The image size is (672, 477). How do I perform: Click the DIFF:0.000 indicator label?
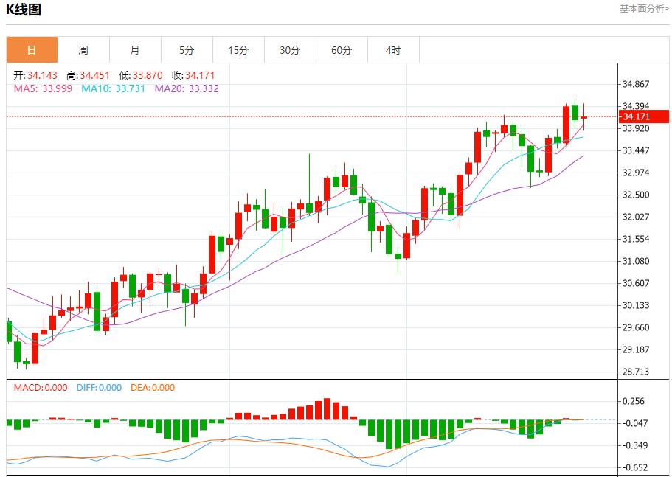tap(99, 387)
